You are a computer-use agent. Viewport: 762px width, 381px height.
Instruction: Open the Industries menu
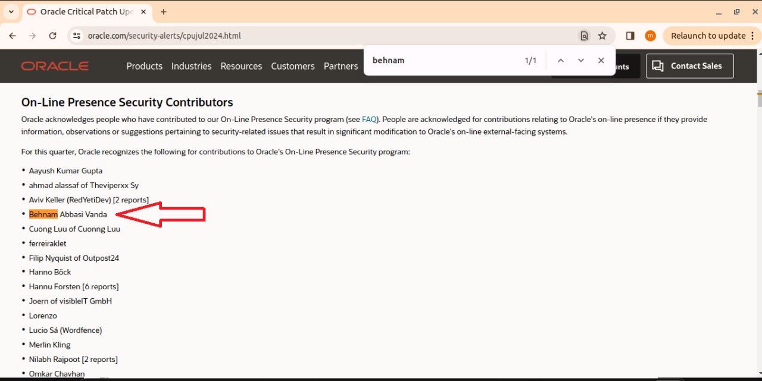191,66
